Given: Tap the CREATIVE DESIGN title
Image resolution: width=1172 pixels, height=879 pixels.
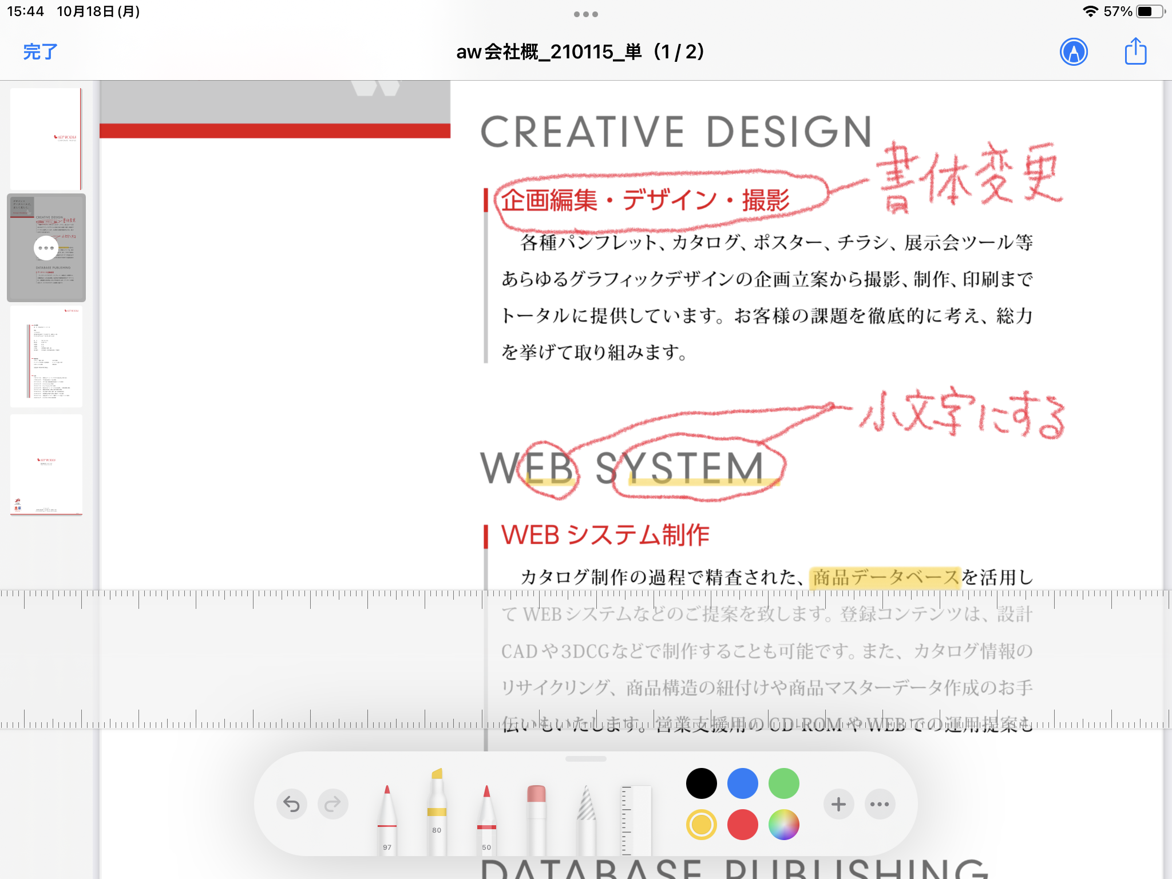Looking at the screenshot, I should point(676,132).
